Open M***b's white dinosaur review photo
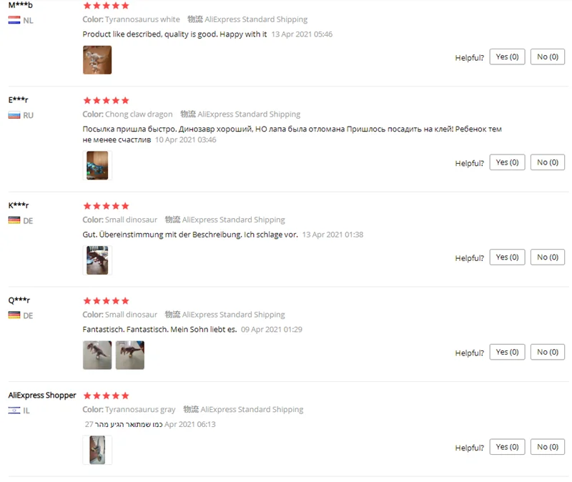Screen dimensions: 572x482 click(97, 60)
